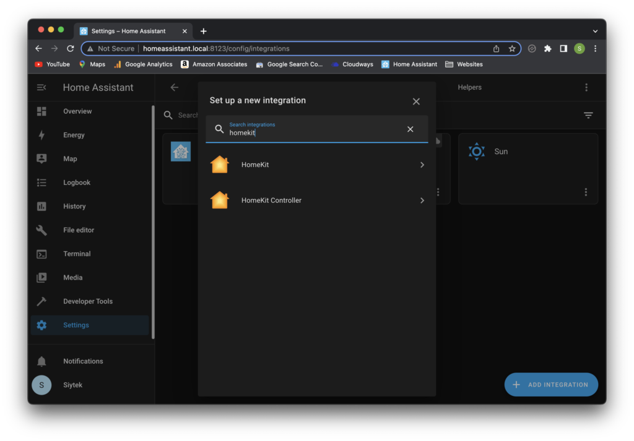Open the filter icon on integrations page
This screenshot has height=441, width=634.
(588, 116)
